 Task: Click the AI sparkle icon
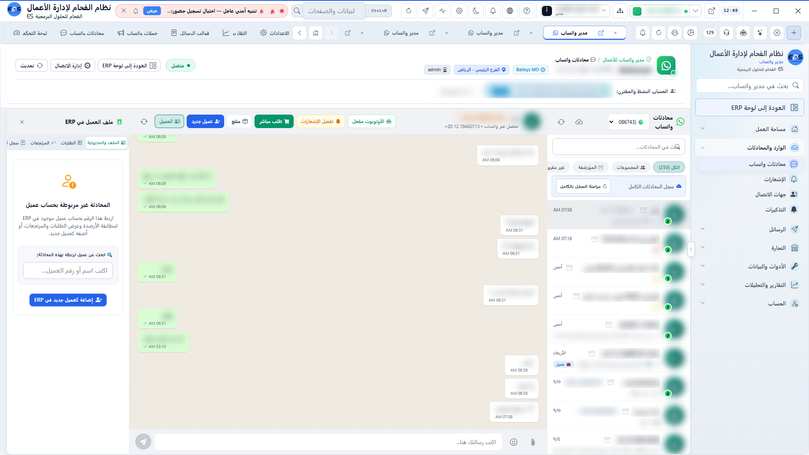coord(760,32)
